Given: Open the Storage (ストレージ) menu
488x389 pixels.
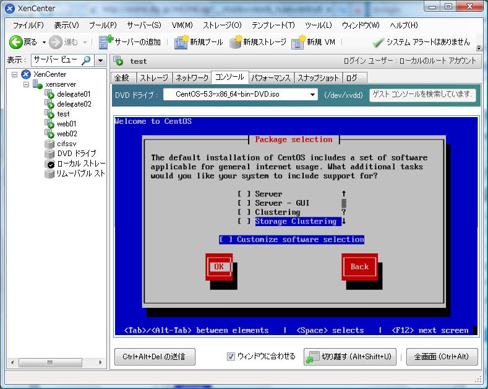Looking at the screenshot, I should point(222,25).
